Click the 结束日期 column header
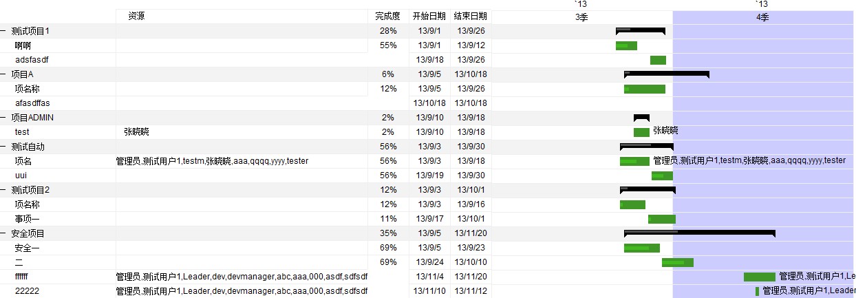The image size is (856, 298). point(471,17)
